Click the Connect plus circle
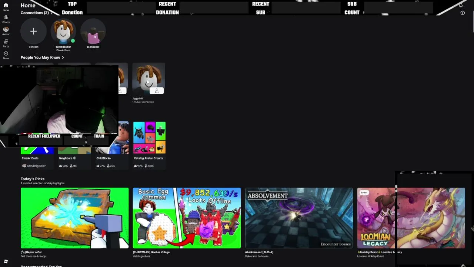Viewport: 474px width, 267px height. (x=33, y=32)
